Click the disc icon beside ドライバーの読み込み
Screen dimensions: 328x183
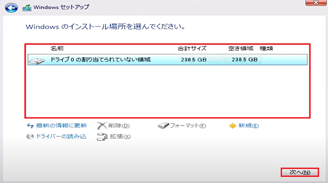click(30, 136)
